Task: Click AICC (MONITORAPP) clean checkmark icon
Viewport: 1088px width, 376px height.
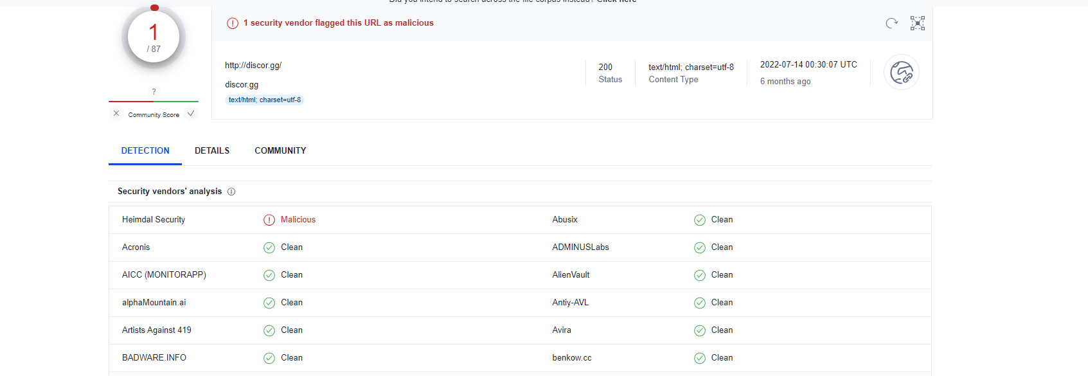Action: [269, 275]
